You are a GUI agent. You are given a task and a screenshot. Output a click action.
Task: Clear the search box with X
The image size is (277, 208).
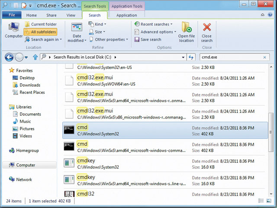[x=264, y=57]
